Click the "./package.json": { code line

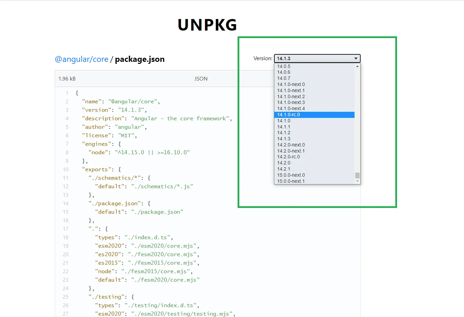click(x=119, y=204)
